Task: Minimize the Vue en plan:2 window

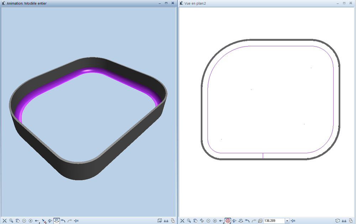Action: coord(337,3)
